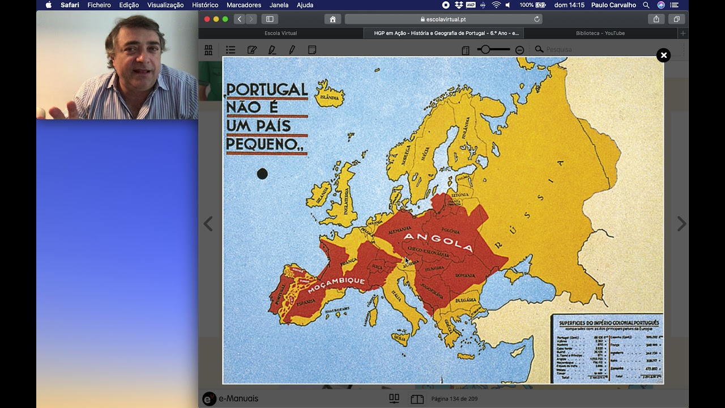Open the Ficheiro menu

[99, 5]
